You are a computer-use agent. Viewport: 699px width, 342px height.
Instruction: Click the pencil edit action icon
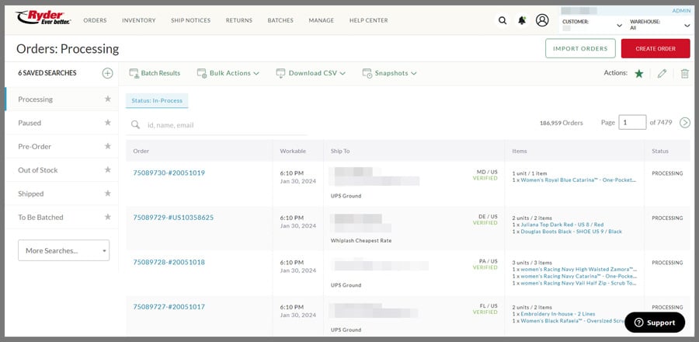662,73
